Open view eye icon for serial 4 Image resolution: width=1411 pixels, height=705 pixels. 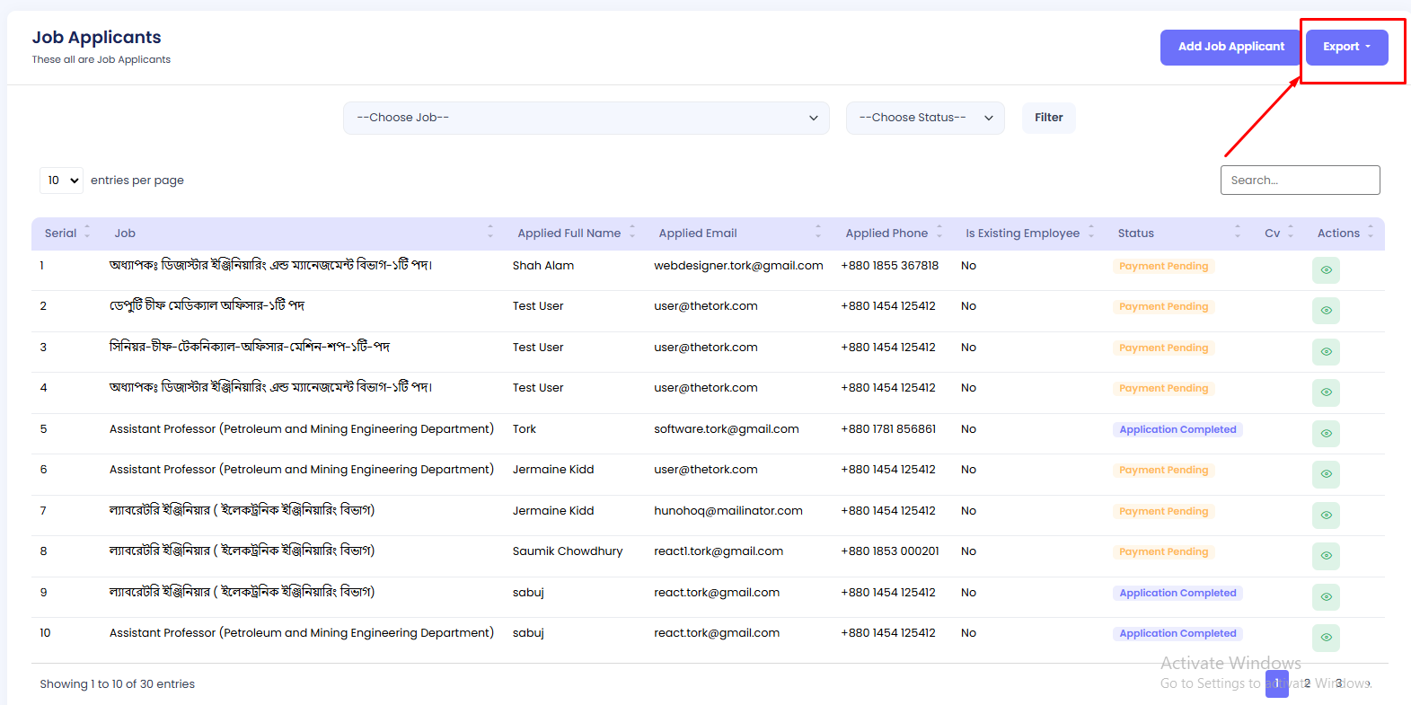tap(1326, 392)
